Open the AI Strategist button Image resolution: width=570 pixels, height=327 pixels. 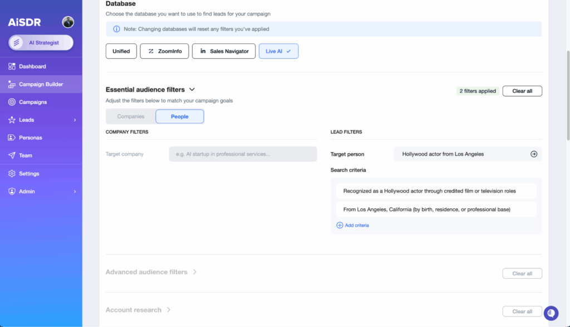click(41, 43)
